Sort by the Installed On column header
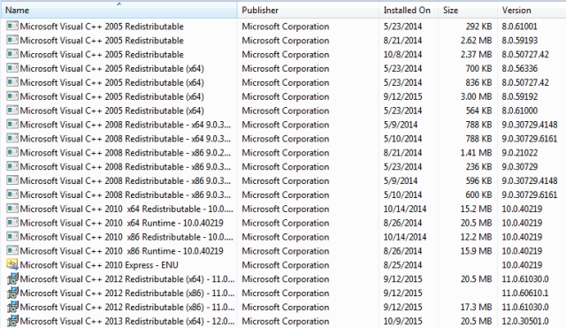This screenshot has width=566, height=328. [x=409, y=10]
